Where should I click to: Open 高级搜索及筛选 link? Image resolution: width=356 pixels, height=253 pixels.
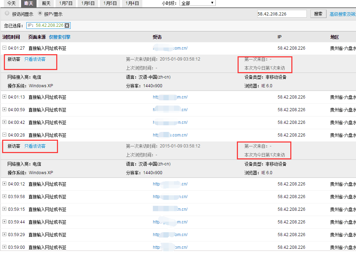pos(342,14)
